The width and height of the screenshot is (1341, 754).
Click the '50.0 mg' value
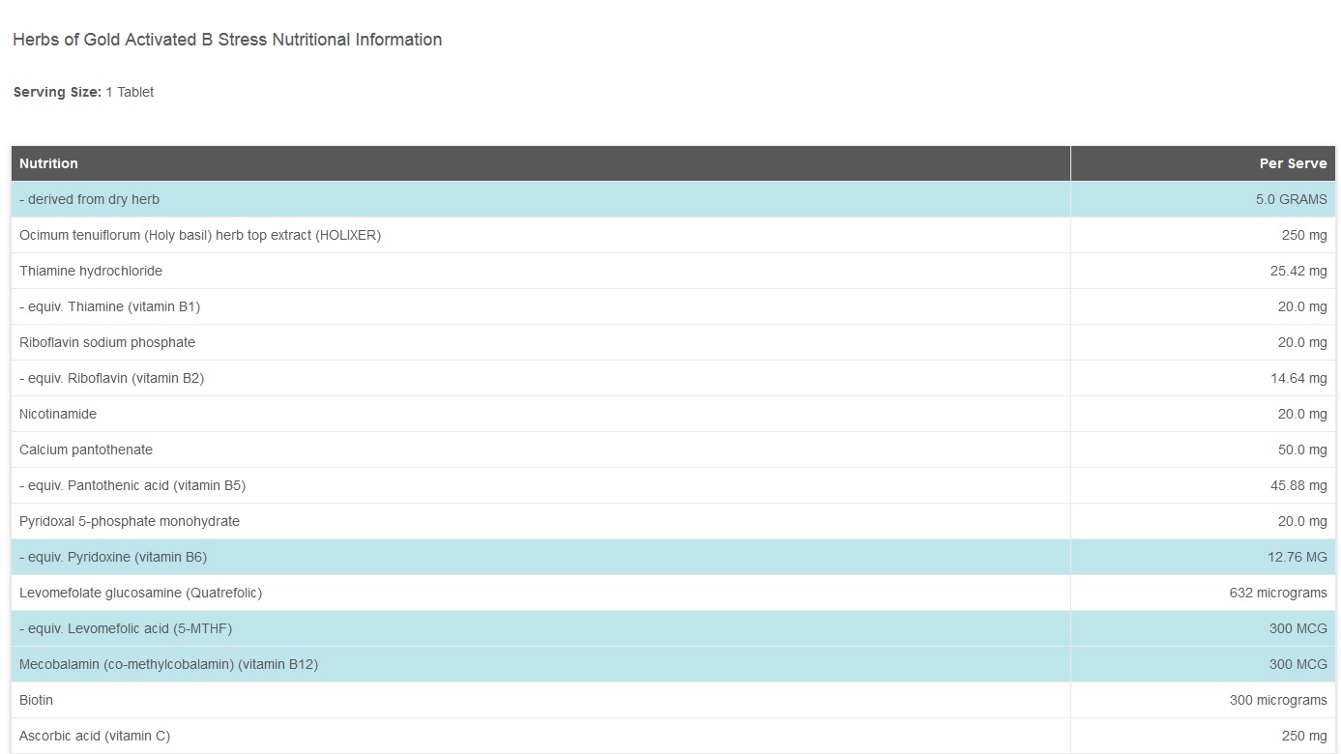[1302, 449]
